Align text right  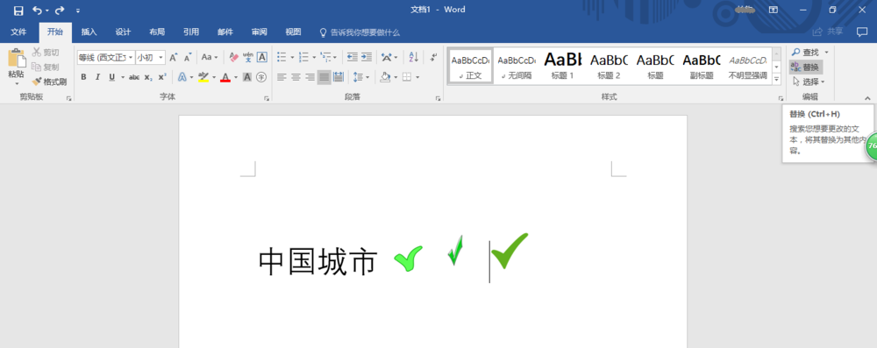(310, 77)
